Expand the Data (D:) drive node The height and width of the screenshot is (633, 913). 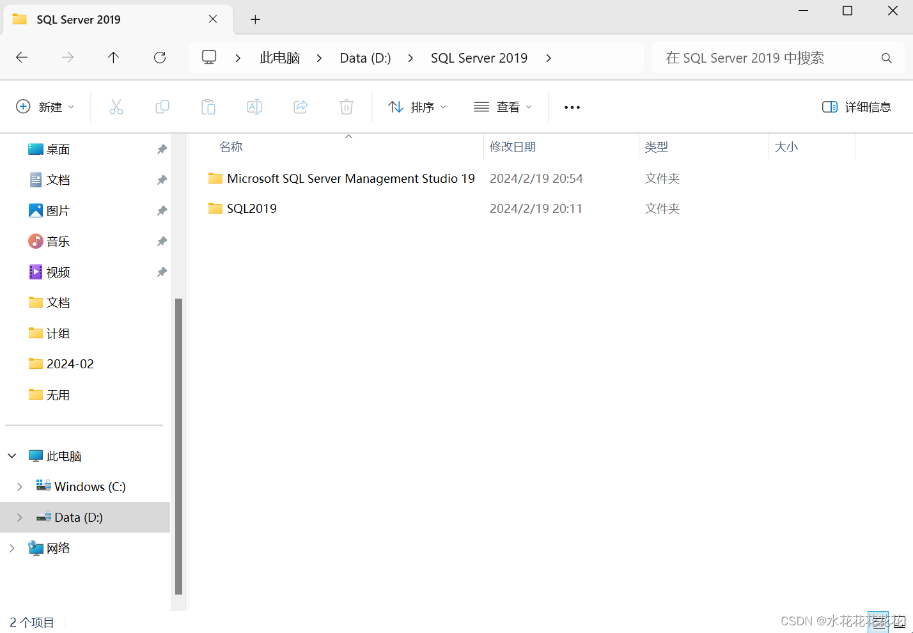(20, 517)
